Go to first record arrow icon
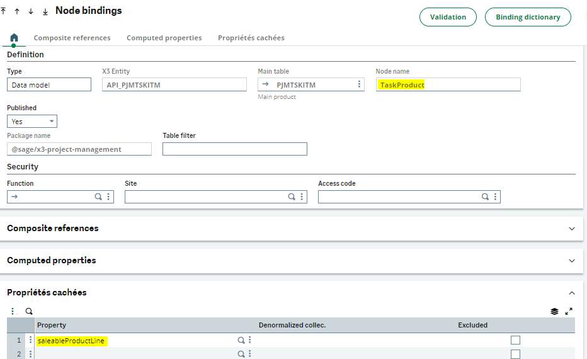 click(x=3, y=11)
